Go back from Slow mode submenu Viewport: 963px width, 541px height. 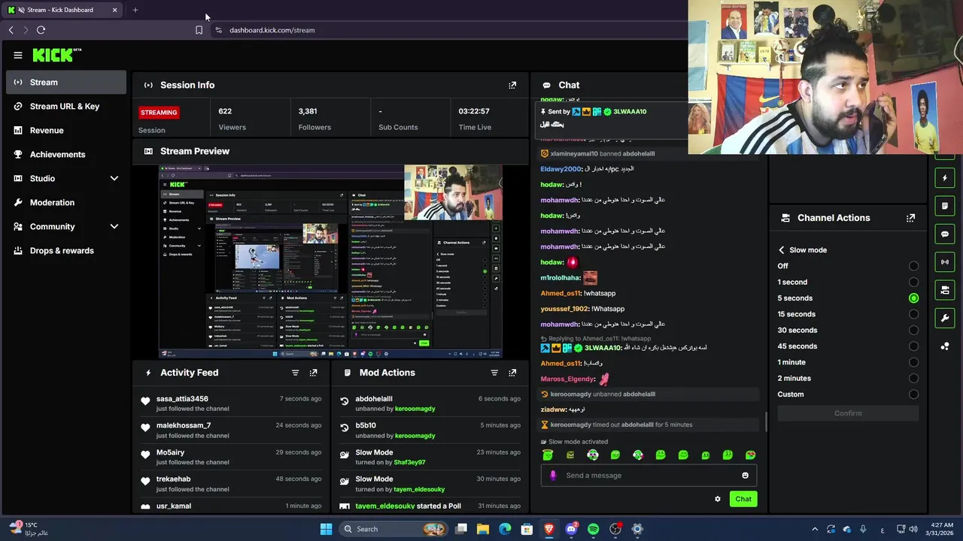(x=781, y=250)
